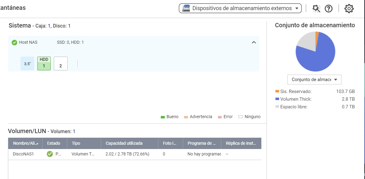
Task: Sort by Nombre/Alias column header
Action: coord(26,143)
